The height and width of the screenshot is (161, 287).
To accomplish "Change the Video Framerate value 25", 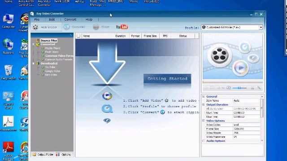I will click(x=246, y=137).
